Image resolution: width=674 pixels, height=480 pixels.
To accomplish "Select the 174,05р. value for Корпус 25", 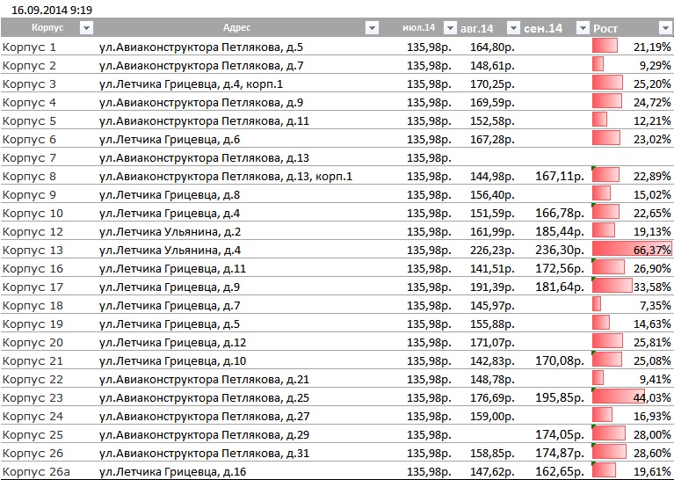I will coord(560,435).
